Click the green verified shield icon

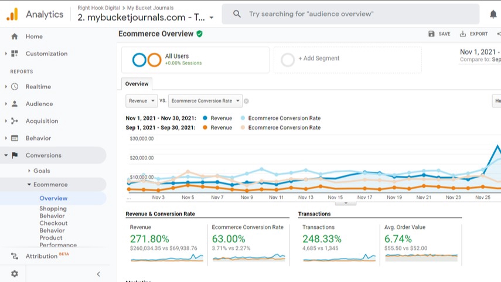200,34
